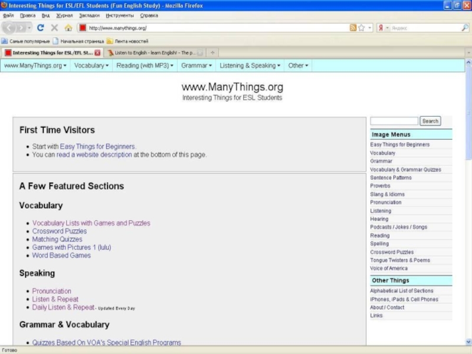Select the Interesting Things for ESL/EFL tab

tap(52, 53)
